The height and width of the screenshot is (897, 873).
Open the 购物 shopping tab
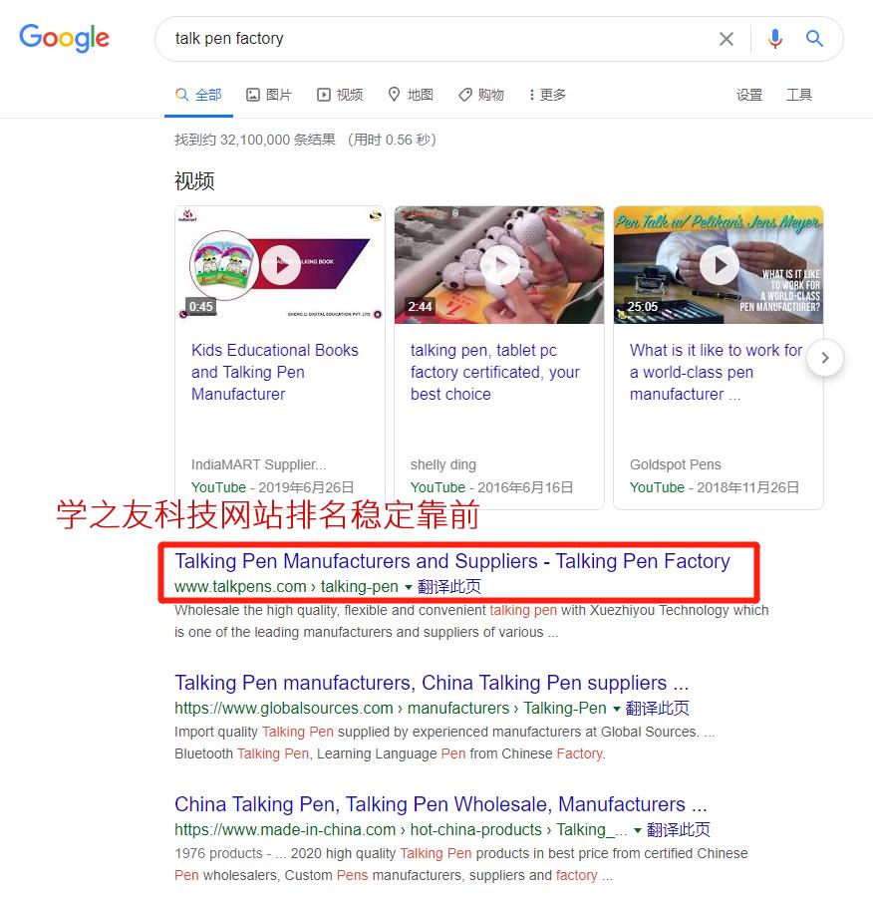[481, 95]
